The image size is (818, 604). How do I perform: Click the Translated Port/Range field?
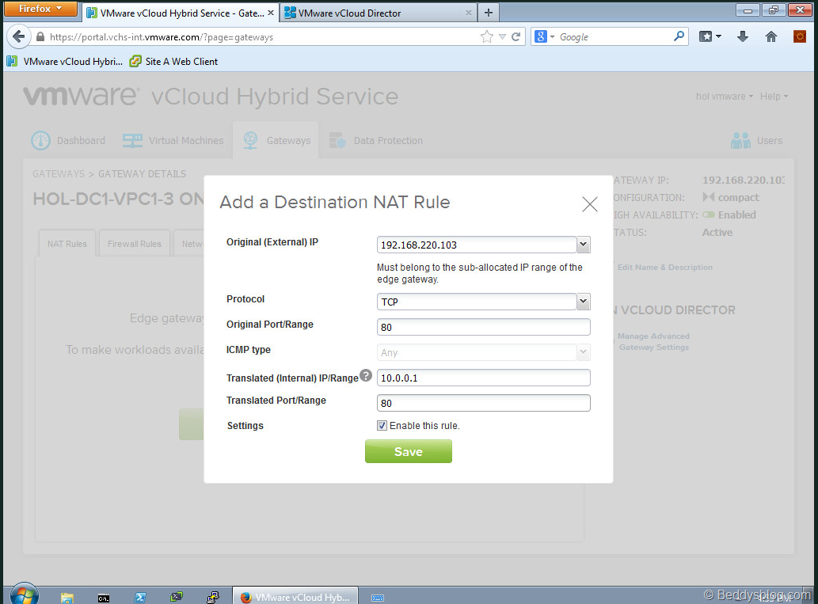point(483,403)
